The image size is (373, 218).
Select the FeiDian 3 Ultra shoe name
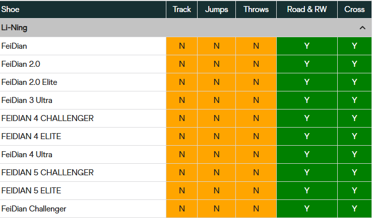click(x=27, y=100)
